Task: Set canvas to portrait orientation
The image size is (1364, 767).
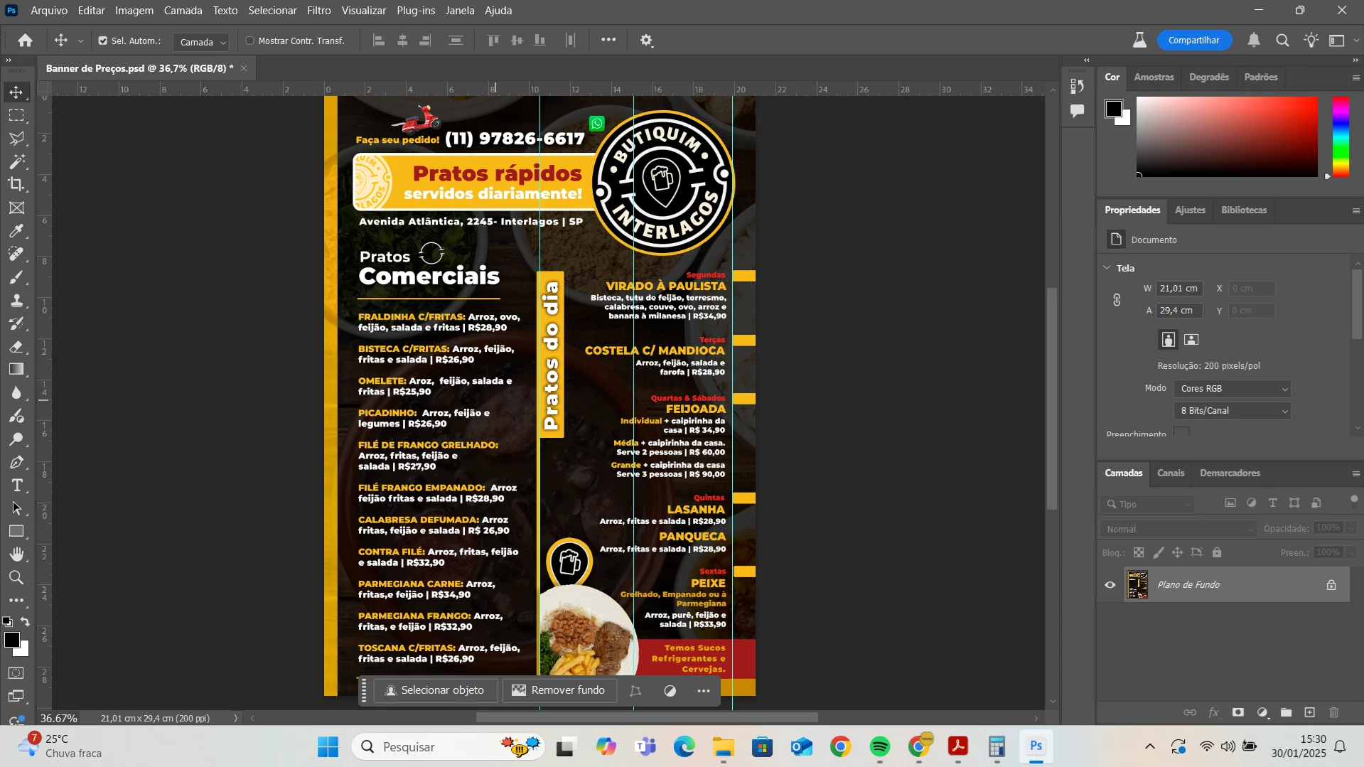Action: coord(1168,340)
